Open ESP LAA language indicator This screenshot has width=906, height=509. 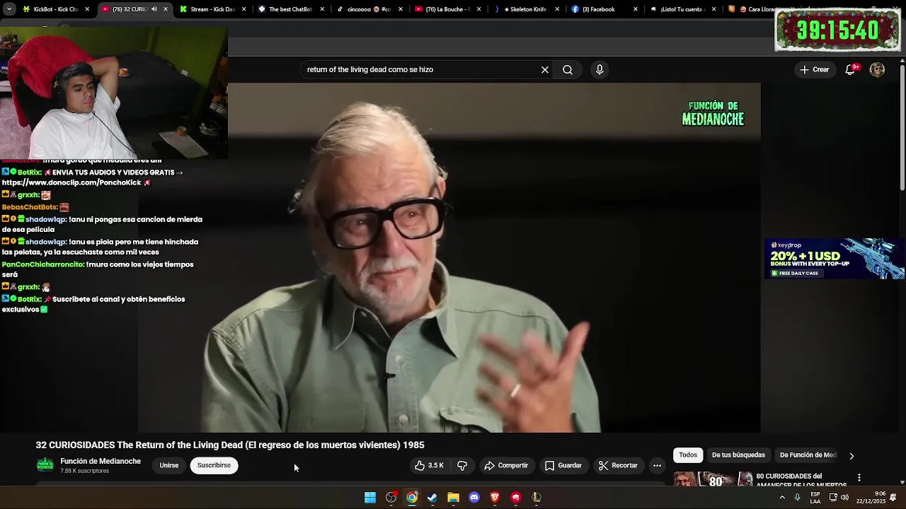pyautogui.click(x=815, y=498)
